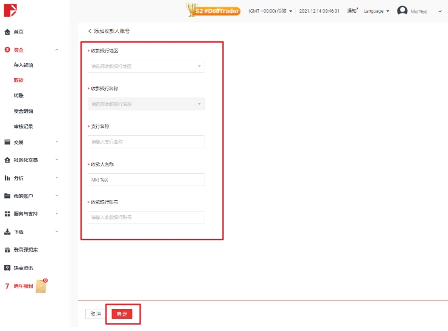The height and width of the screenshot is (331, 448).
Task: Open 首页 home in the sidebar
Action: [x=18, y=32]
